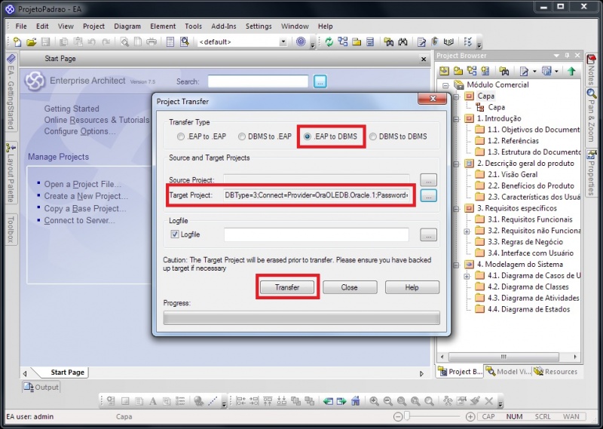
Task: Click the open folder icon in main toolbar
Action: [32, 42]
